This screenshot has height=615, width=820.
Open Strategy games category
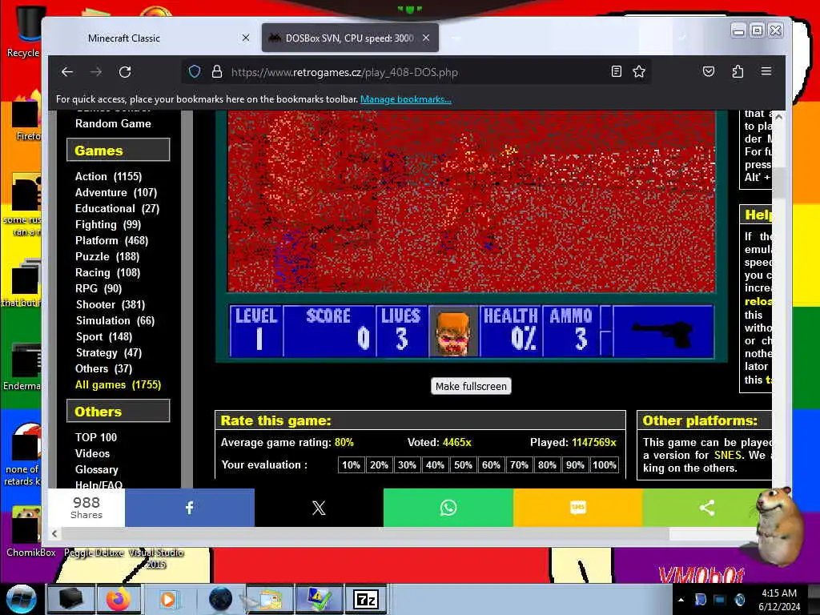[x=109, y=352]
